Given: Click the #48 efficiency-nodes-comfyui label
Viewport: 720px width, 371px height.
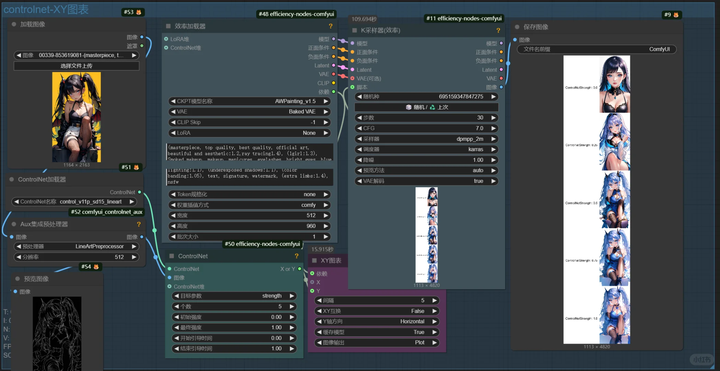Looking at the screenshot, I should point(296,14).
